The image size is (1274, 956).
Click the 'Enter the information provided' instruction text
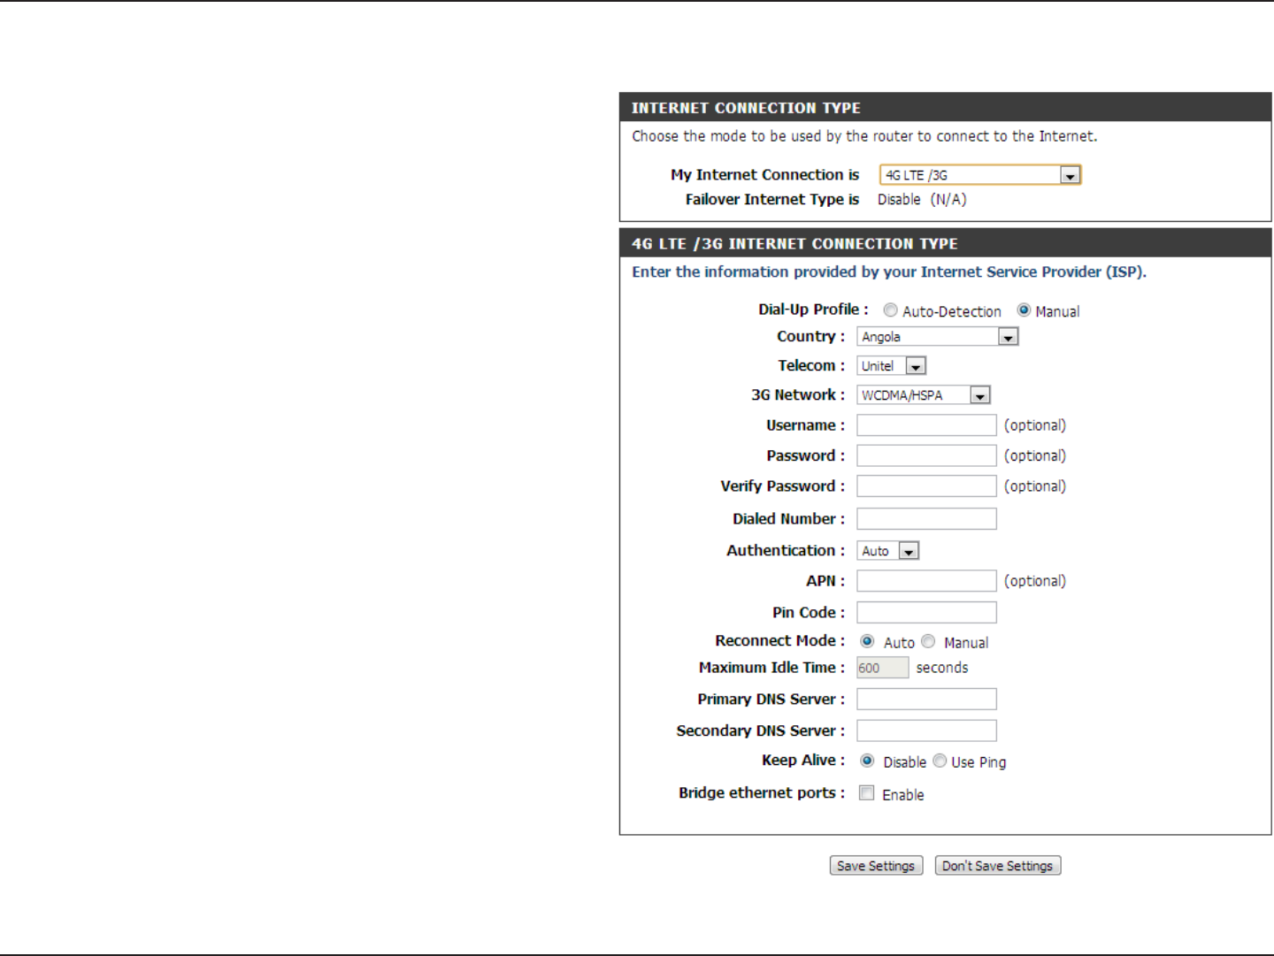(889, 272)
